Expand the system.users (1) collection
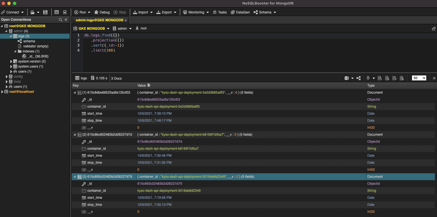The height and width of the screenshot is (217, 437). tap(11, 66)
